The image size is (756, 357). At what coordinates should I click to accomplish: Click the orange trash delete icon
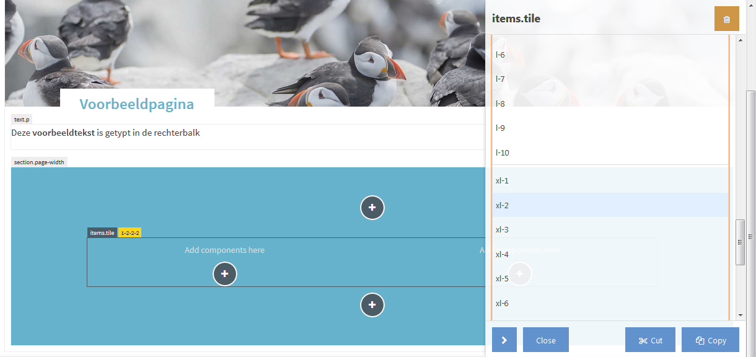tap(727, 19)
